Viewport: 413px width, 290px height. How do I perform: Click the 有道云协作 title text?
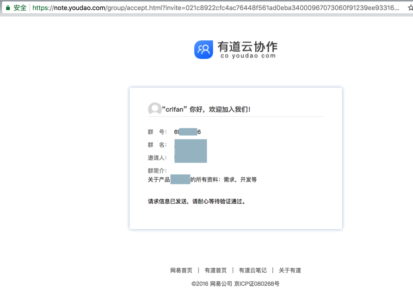point(247,47)
